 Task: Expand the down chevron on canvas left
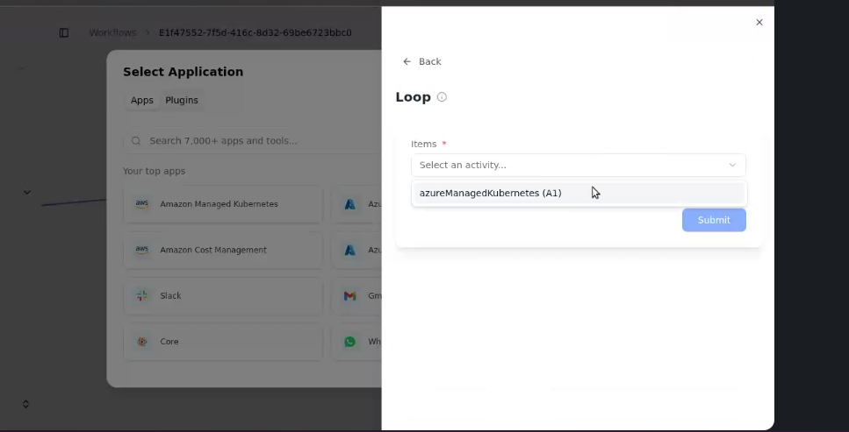[26, 193]
